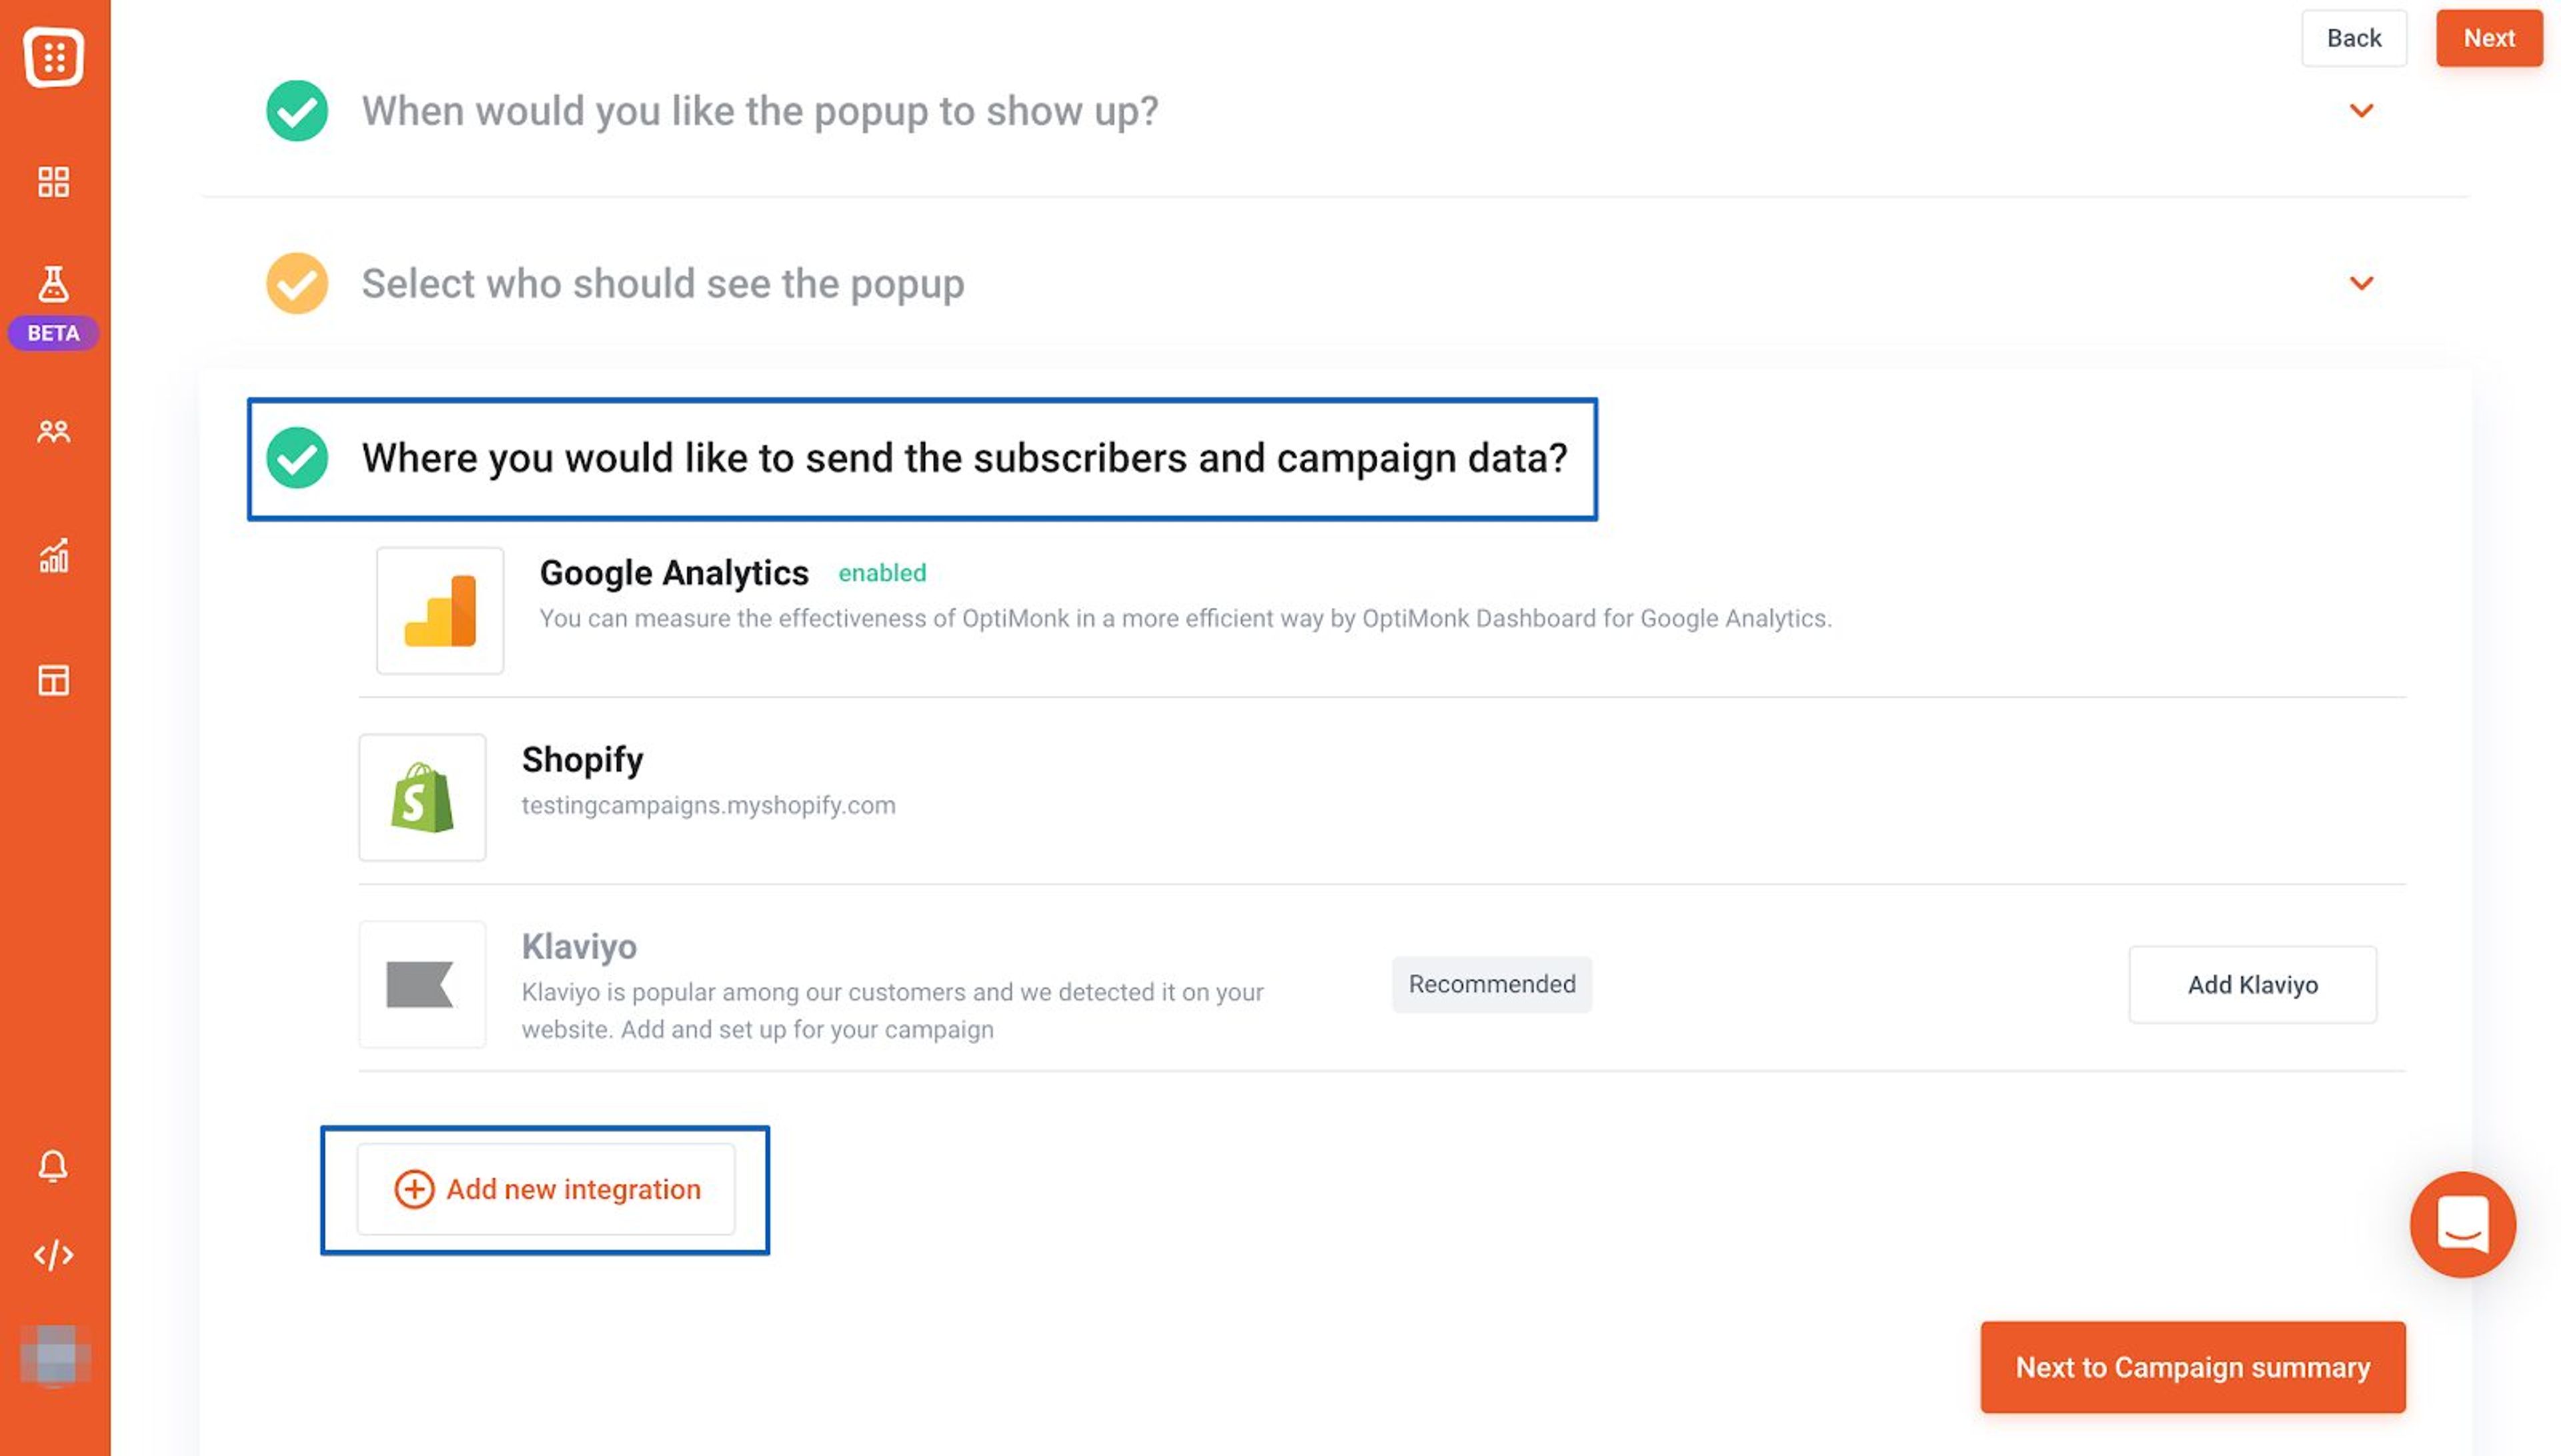Open the Audience people icon in sidebar
Image resolution: width=2561 pixels, height=1456 pixels.
coord(53,431)
